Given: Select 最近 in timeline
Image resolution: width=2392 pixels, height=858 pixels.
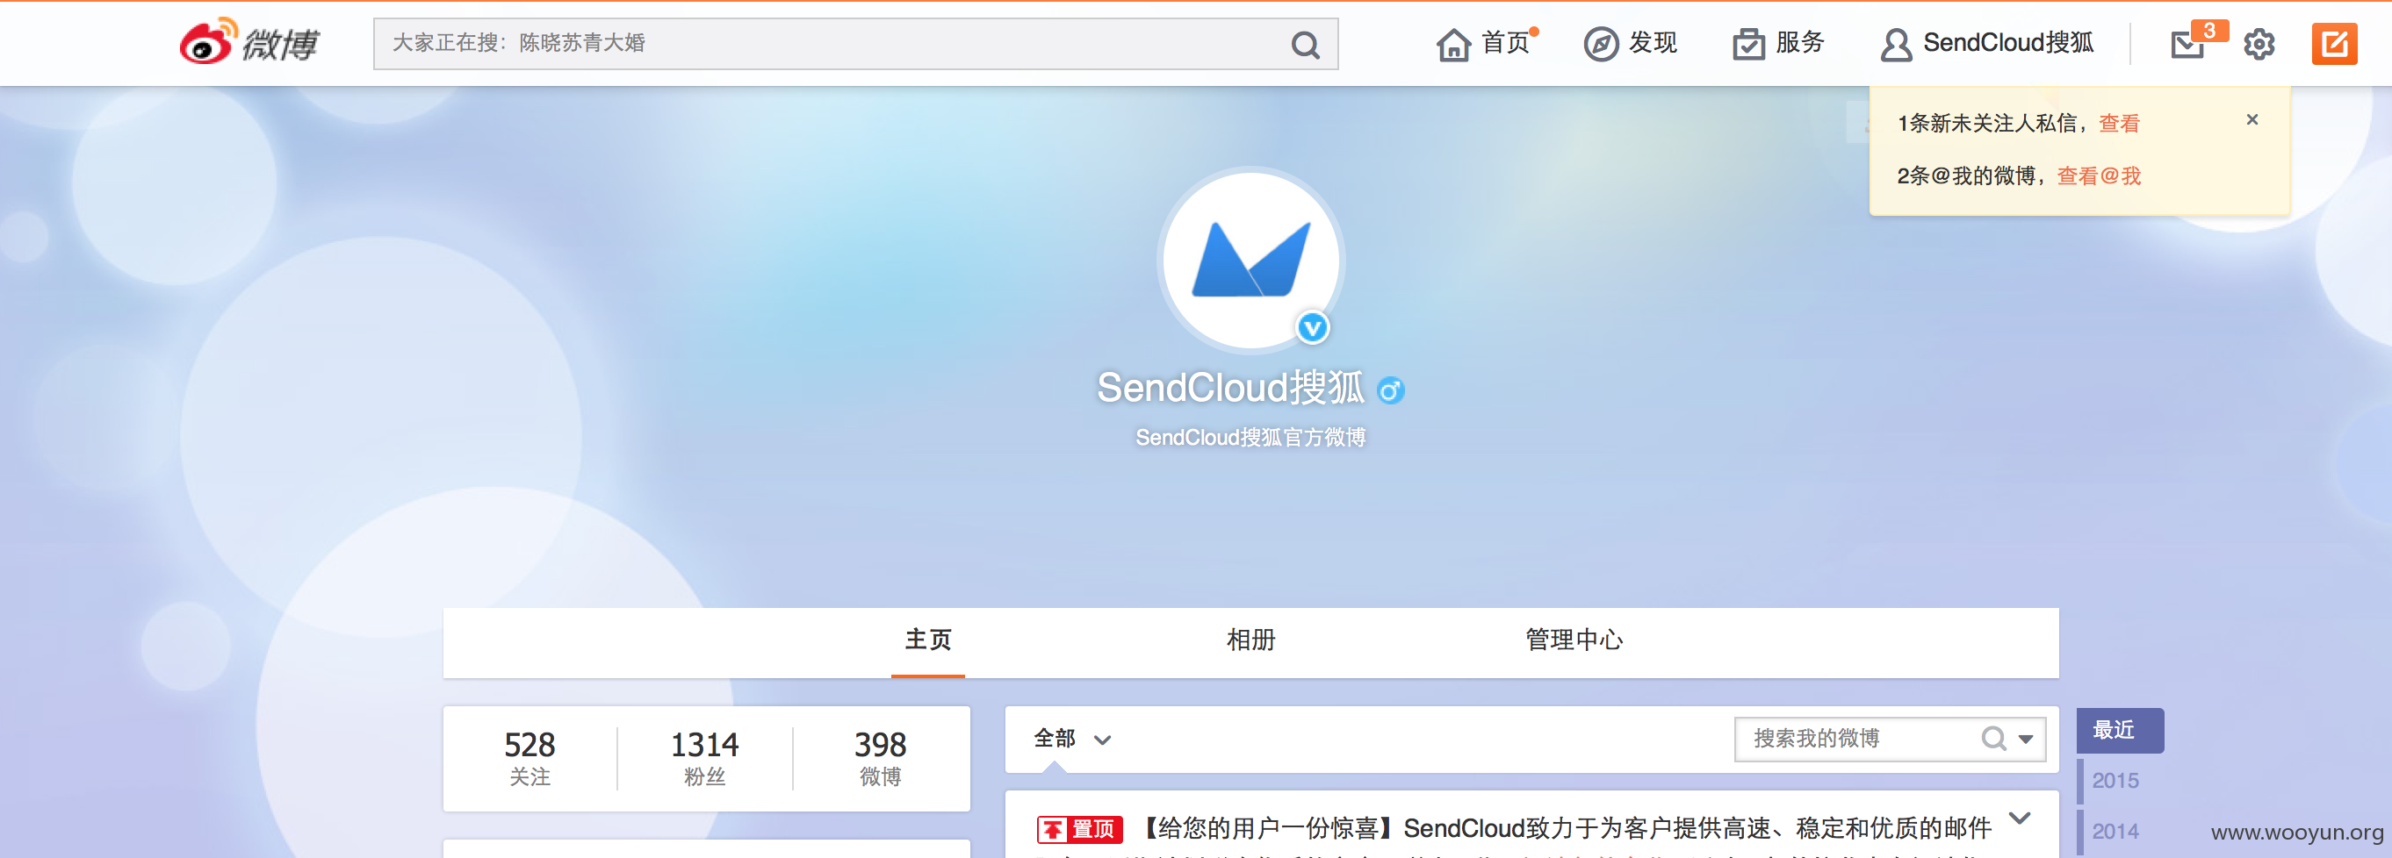Looking at the screenshot, I should [x=2120, y=731].
